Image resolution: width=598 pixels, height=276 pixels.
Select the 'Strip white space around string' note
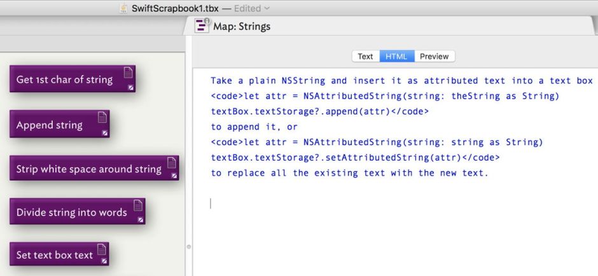click(88, 169)
